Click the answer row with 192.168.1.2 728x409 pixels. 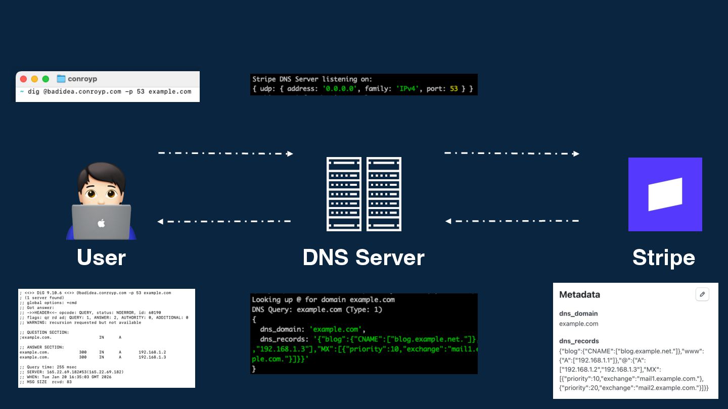pos(93,352)
